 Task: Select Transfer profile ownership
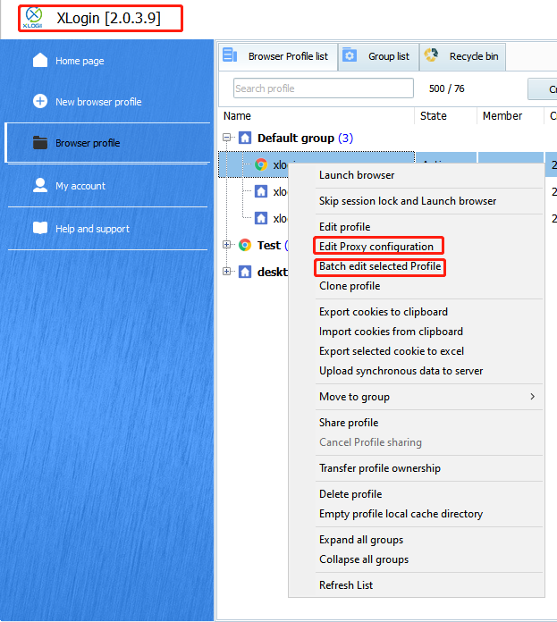pyautogui.click(x=380, y=468)
